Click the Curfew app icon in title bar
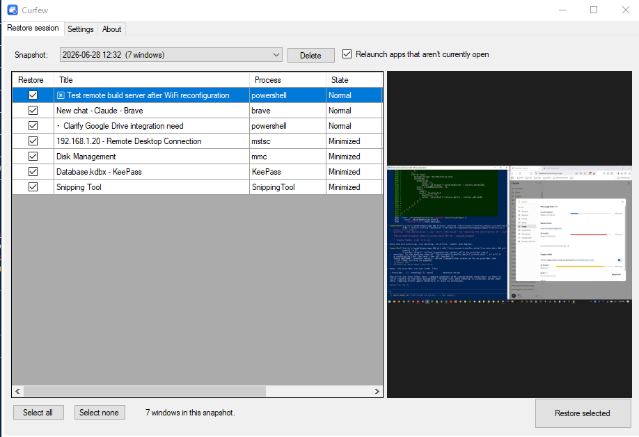This screenshot has width=639, height=437. coord(13,10)
